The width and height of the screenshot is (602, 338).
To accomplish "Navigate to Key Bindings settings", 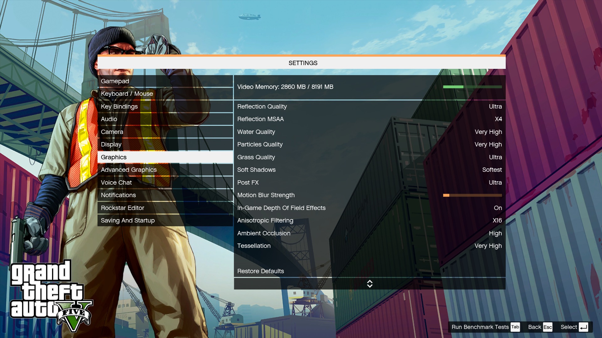I will (x=119, y=106).
